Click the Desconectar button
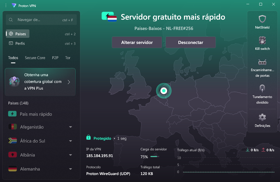This screenshot has width=280, height=182. (190, 42)
